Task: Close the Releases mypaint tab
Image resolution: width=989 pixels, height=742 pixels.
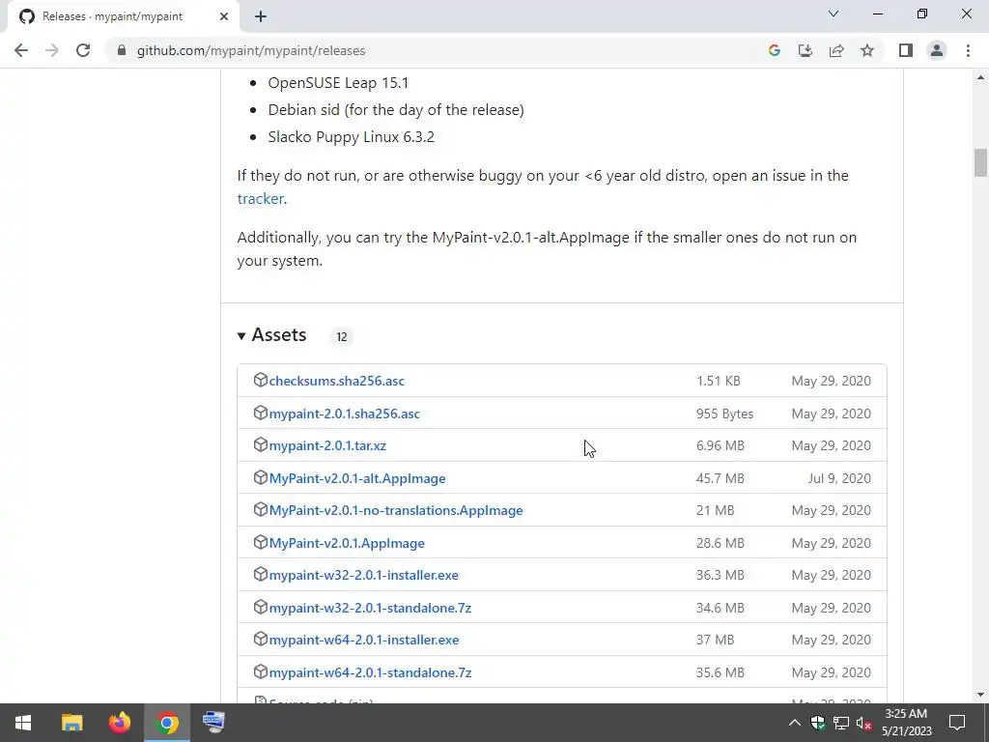Action: coord(223,16)
